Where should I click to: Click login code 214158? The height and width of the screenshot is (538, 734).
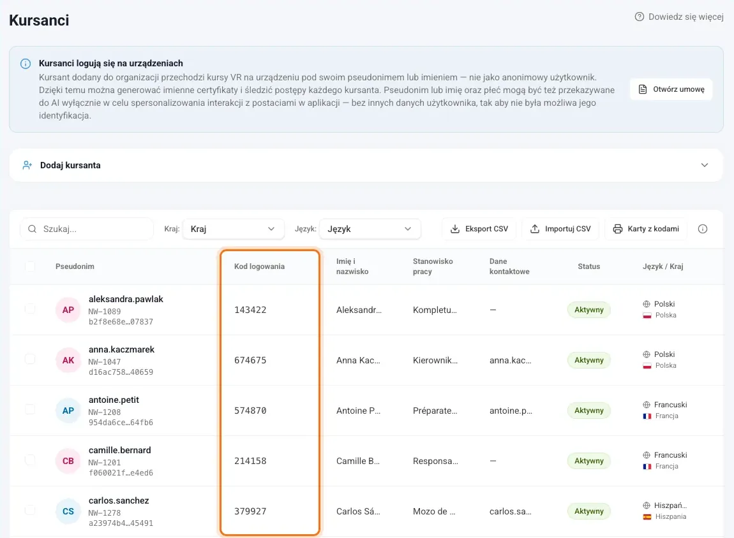250,461
